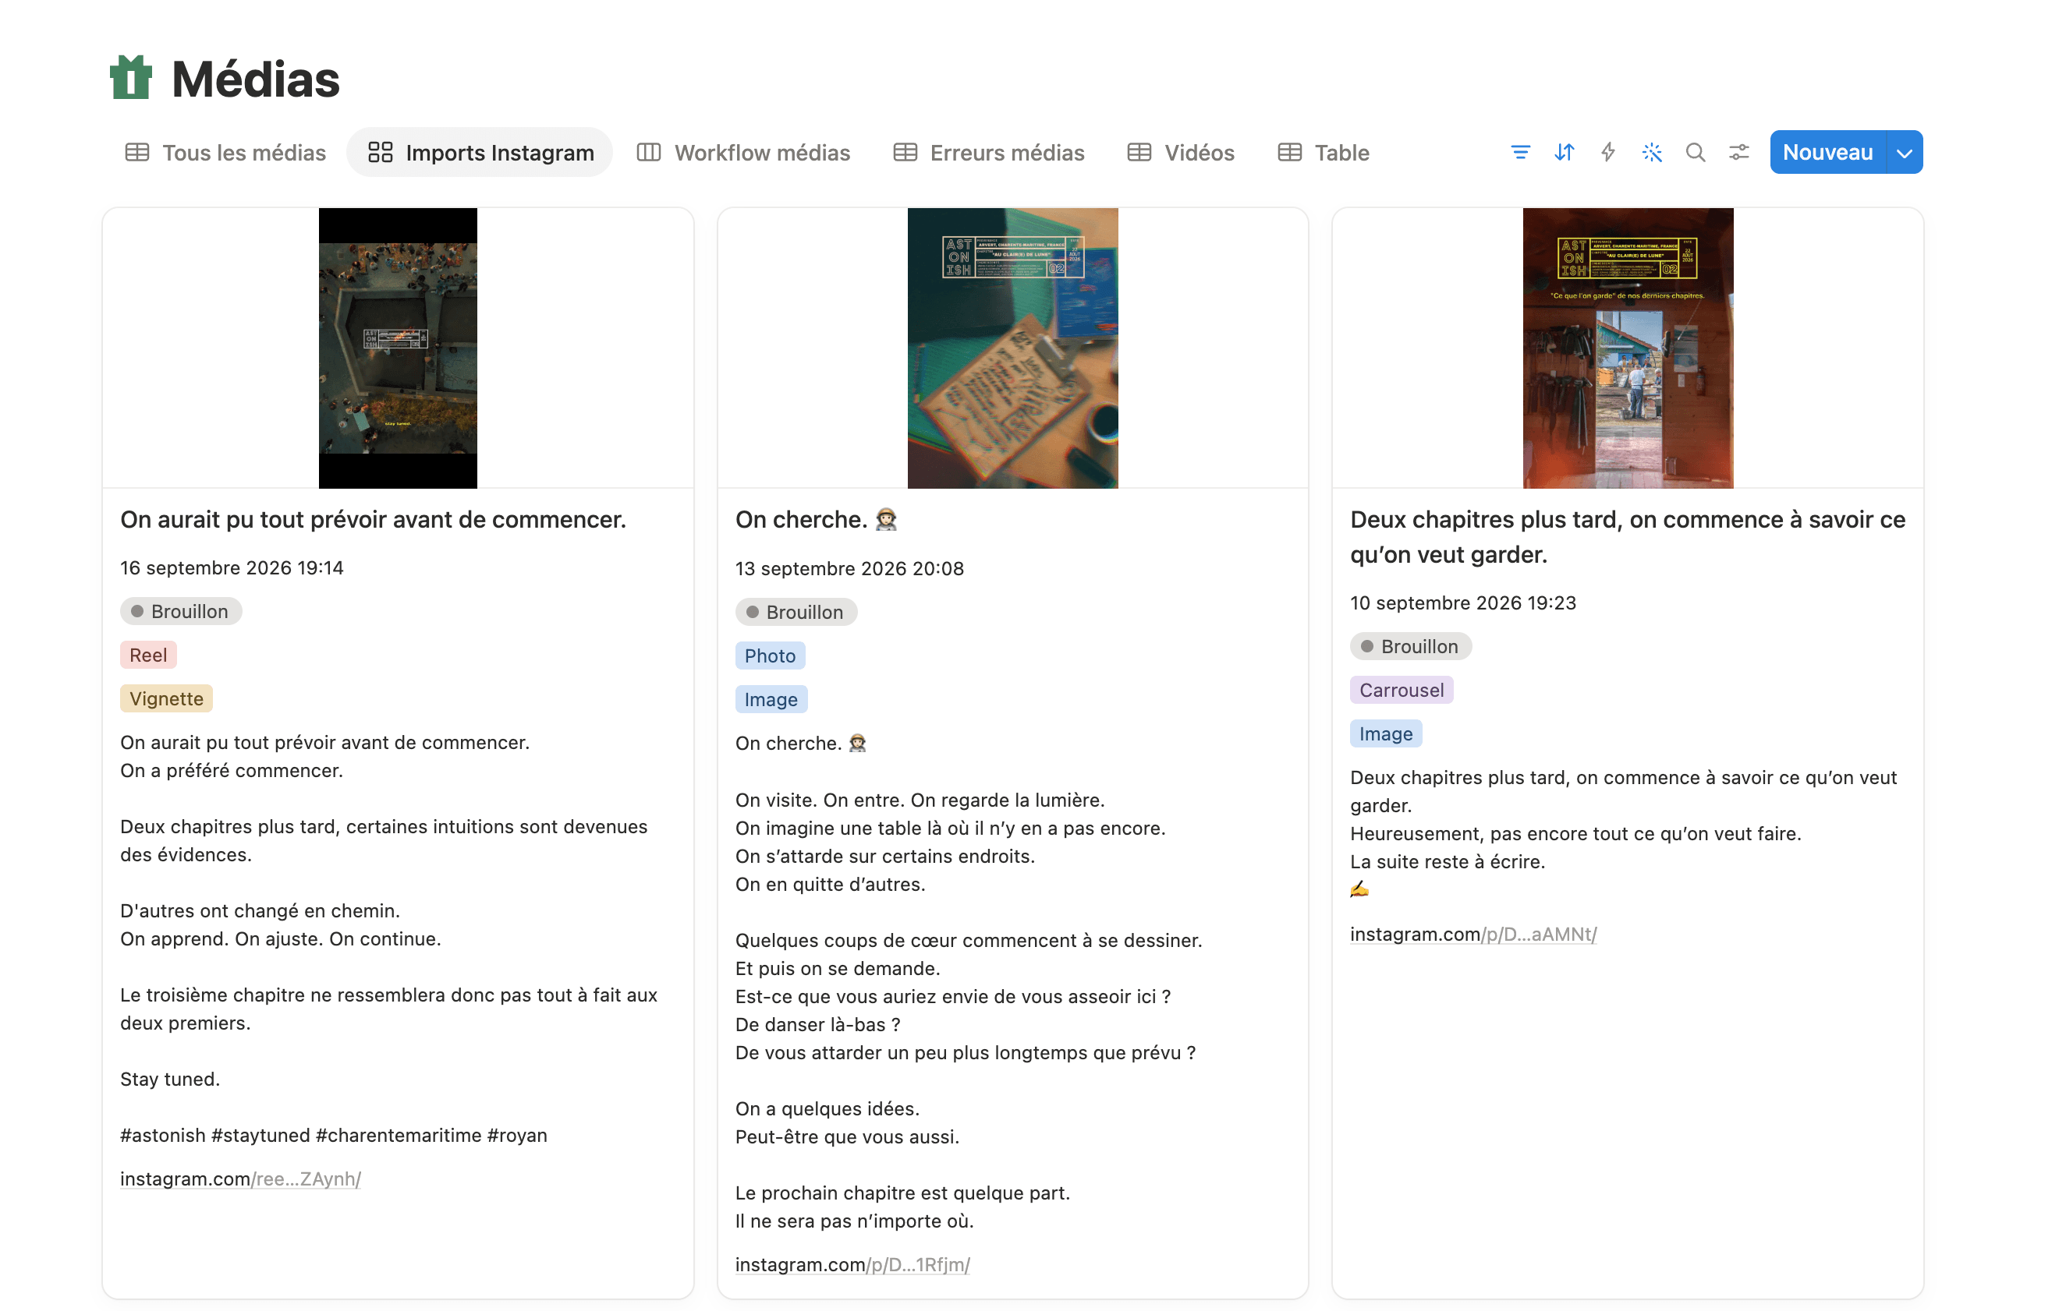Viewport: 2059px width, 1311px height.
Task: Switch to Erreurs médias tab
Action: coord(989,152)
